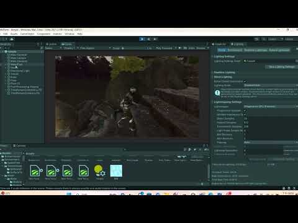Open the Undo History icon
Image resolution: width=298 pixels, height=223 pixels.
coord(256,39)
